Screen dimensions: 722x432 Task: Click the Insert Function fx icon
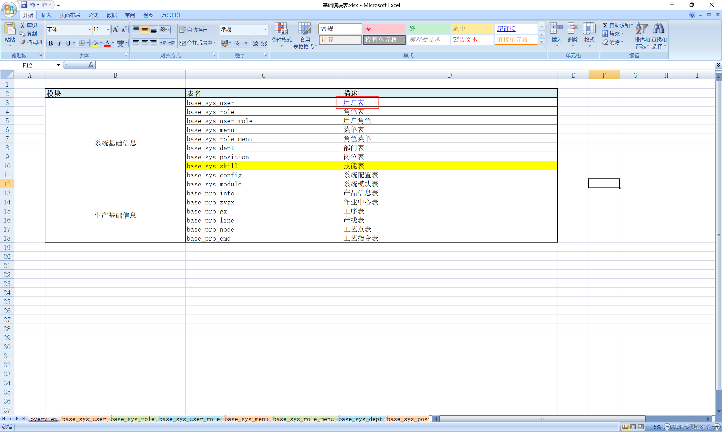point(91,65)
